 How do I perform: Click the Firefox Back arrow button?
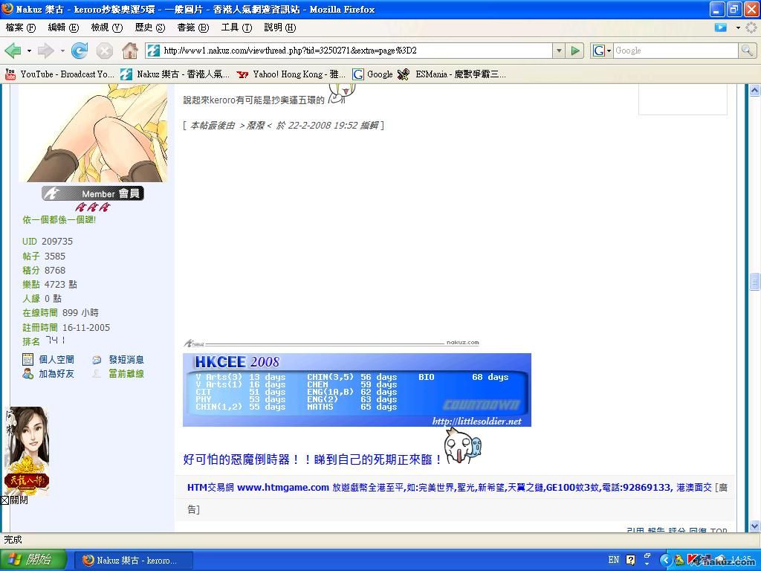click(x=13, y=51)
